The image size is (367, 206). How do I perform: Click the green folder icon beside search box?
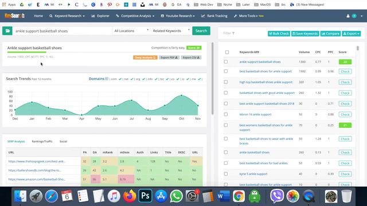tap(7, 30)
